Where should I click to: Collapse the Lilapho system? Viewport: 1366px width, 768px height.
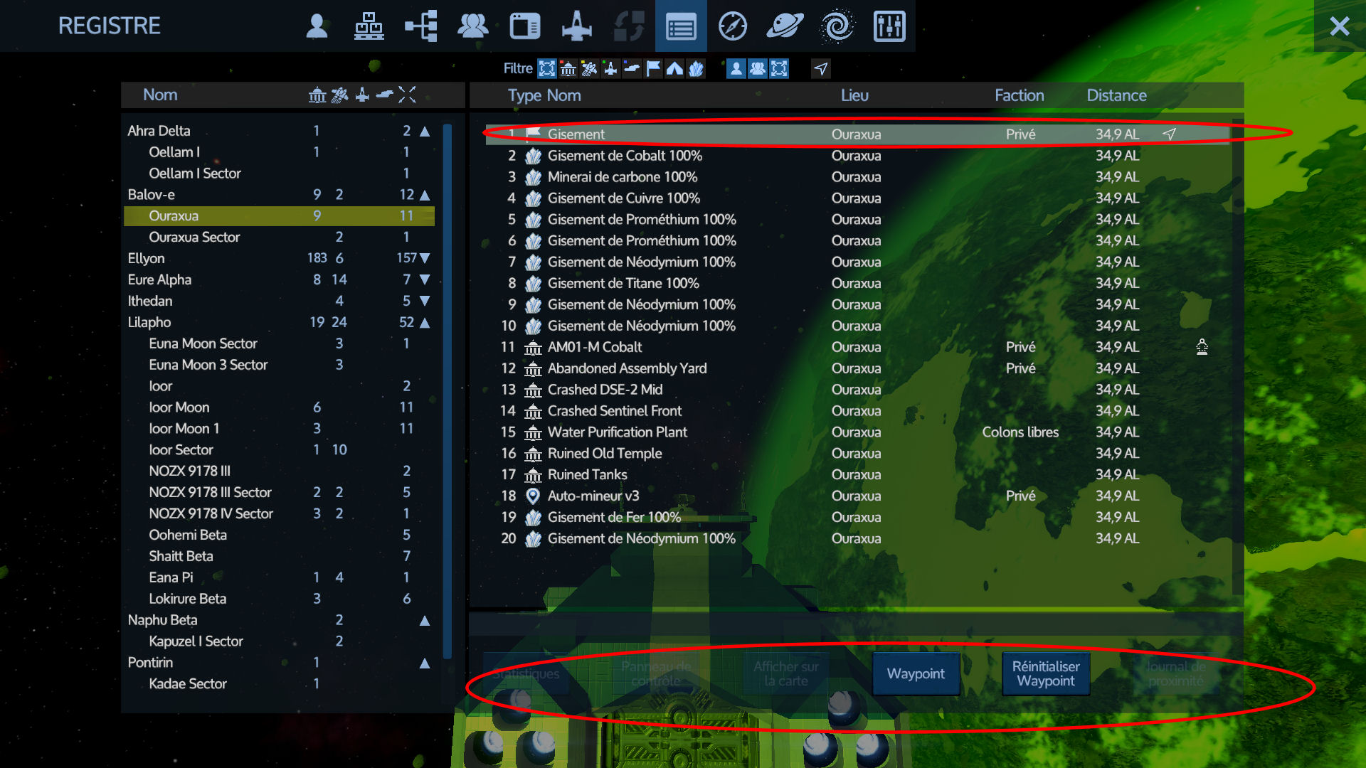click(425, 322)
